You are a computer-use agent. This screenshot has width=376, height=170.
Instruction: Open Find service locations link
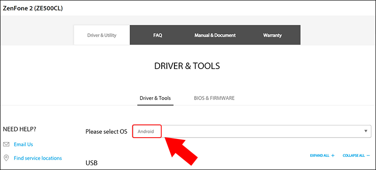(38, 158)
